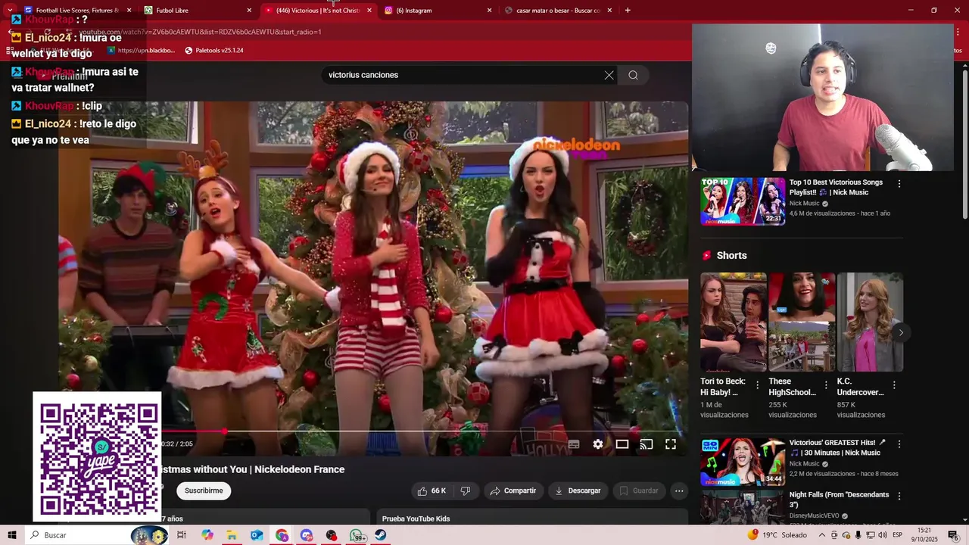The image size is (969, 545).
Task: Open File Explorer from taskbar
Action: [x=232, y=535]
